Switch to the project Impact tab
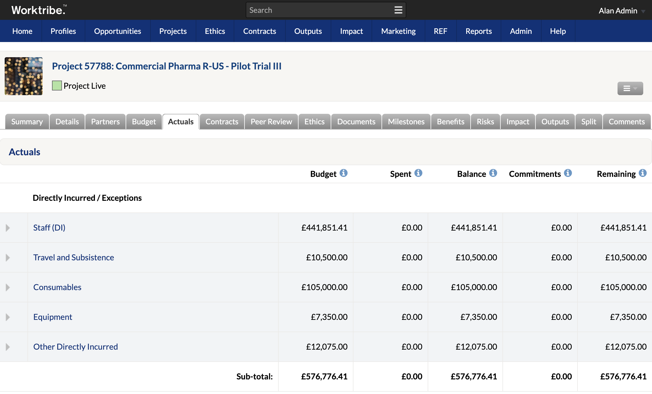 point(518,121)
